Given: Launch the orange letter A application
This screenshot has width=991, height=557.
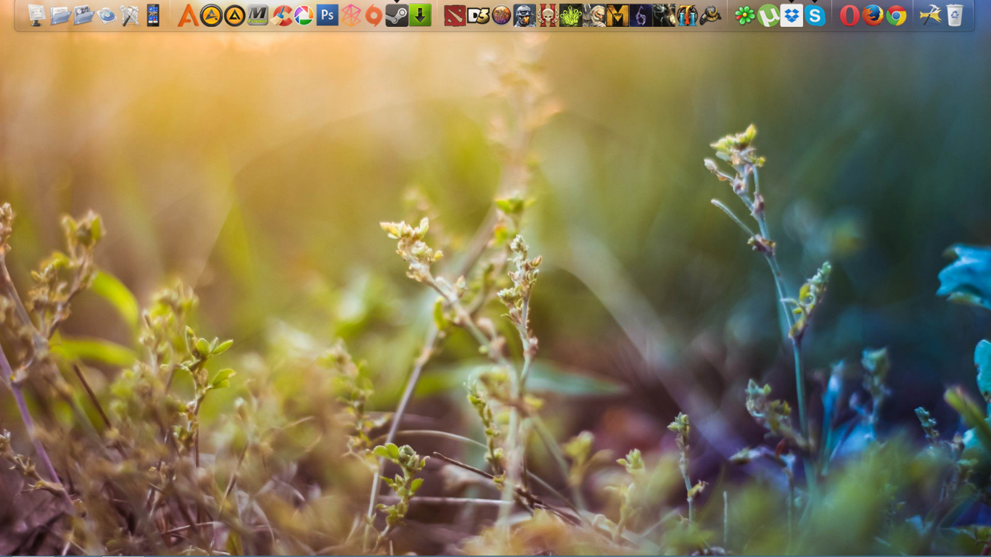Looking at the screenshot, I should click(188, 15).
